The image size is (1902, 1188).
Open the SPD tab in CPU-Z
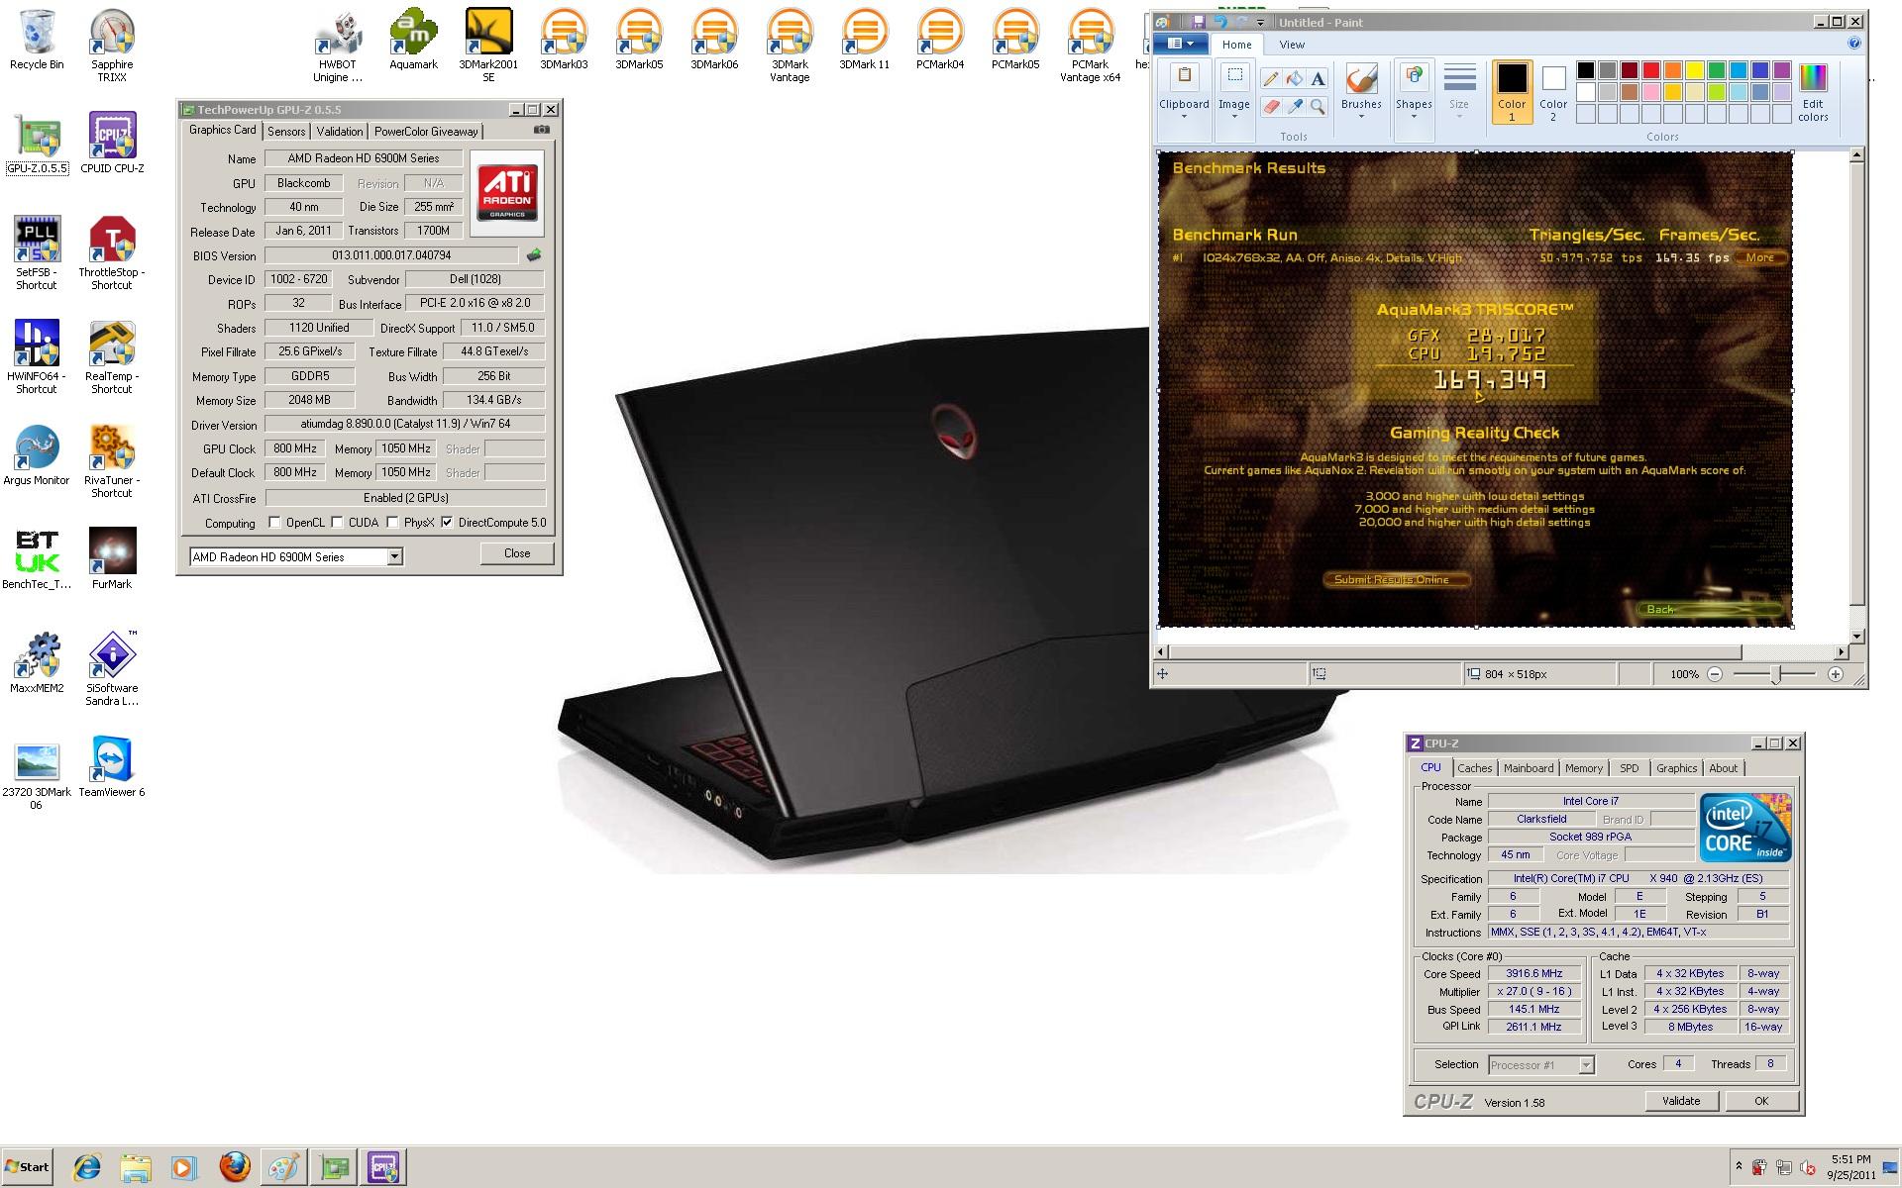[1630, 768]
